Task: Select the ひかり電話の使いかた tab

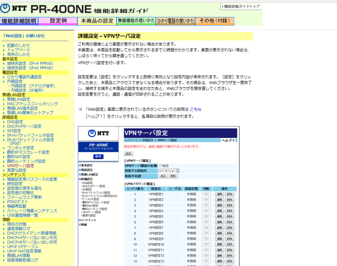Action: pyautogui.click(x=175, y=21)
